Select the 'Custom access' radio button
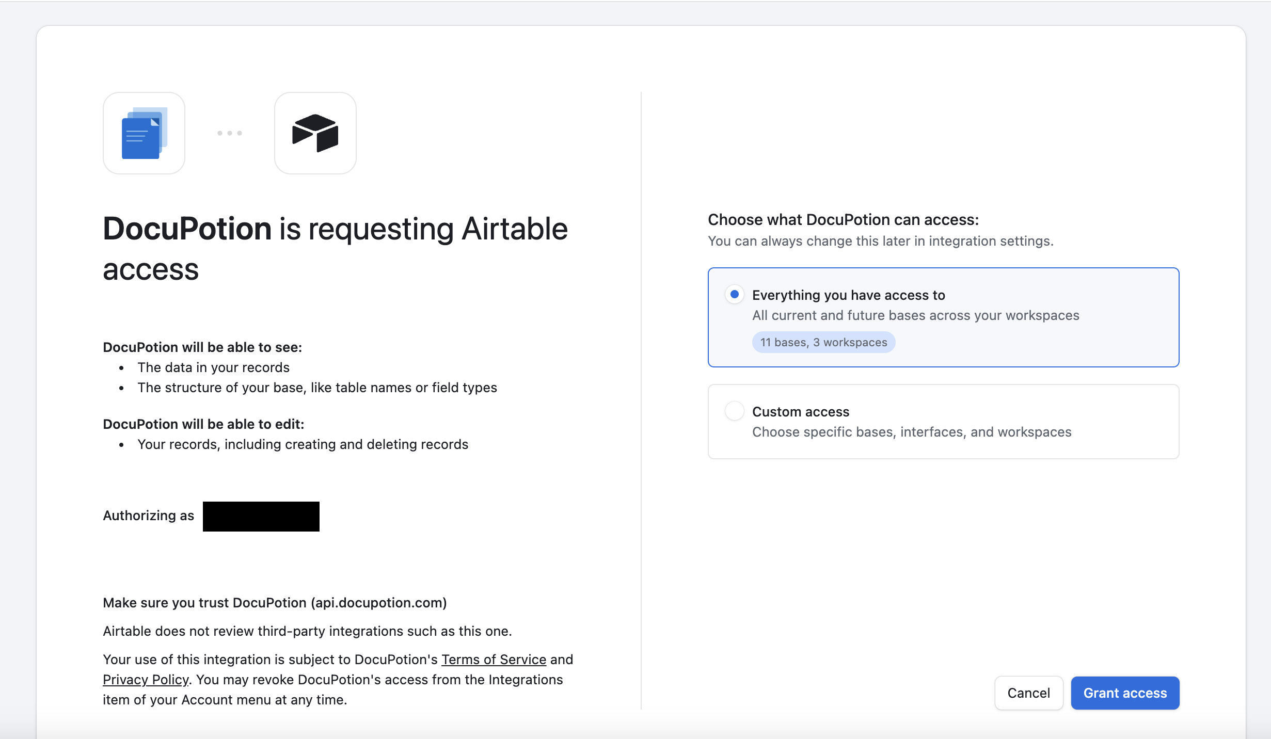The image size is (1271, 739). pyautogui.click(x=734, y=411)
